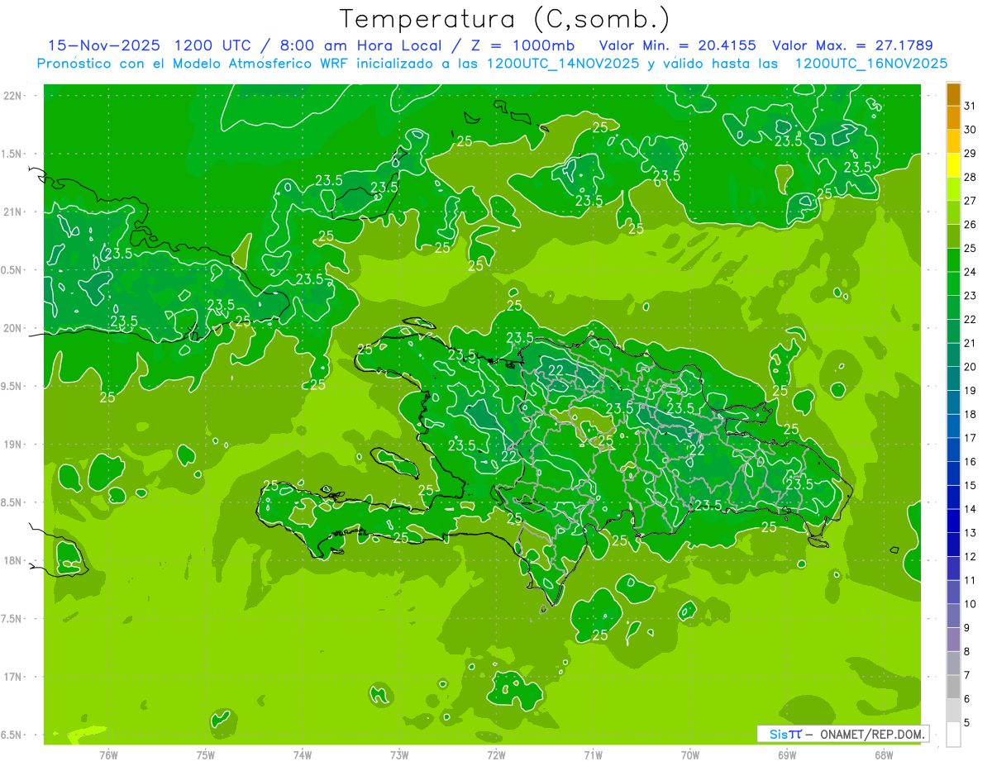Viewport: 992px width, 766px height.
Task: Click colorbar scale label "11"
Action: coord(970,580)
